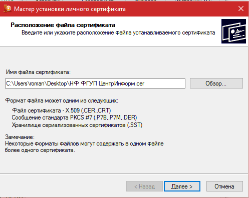Click the instruction text starting with Введите или укажите
249x198 pixels.
(x=118, y=32)
